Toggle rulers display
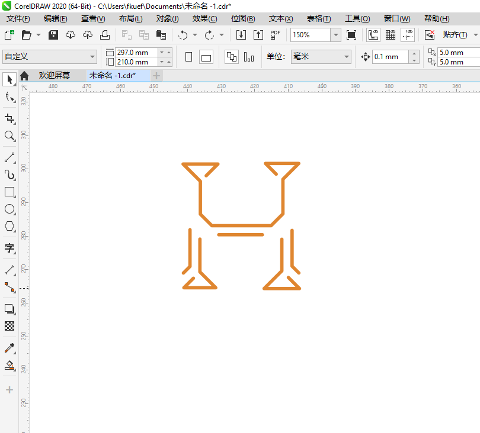Screen dimensions: 480x433 [x=373, y=35]
